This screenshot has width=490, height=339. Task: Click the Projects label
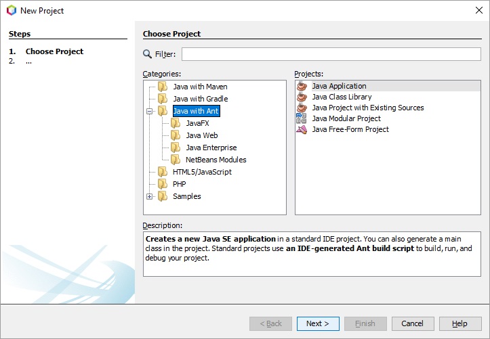coord(309,74)
